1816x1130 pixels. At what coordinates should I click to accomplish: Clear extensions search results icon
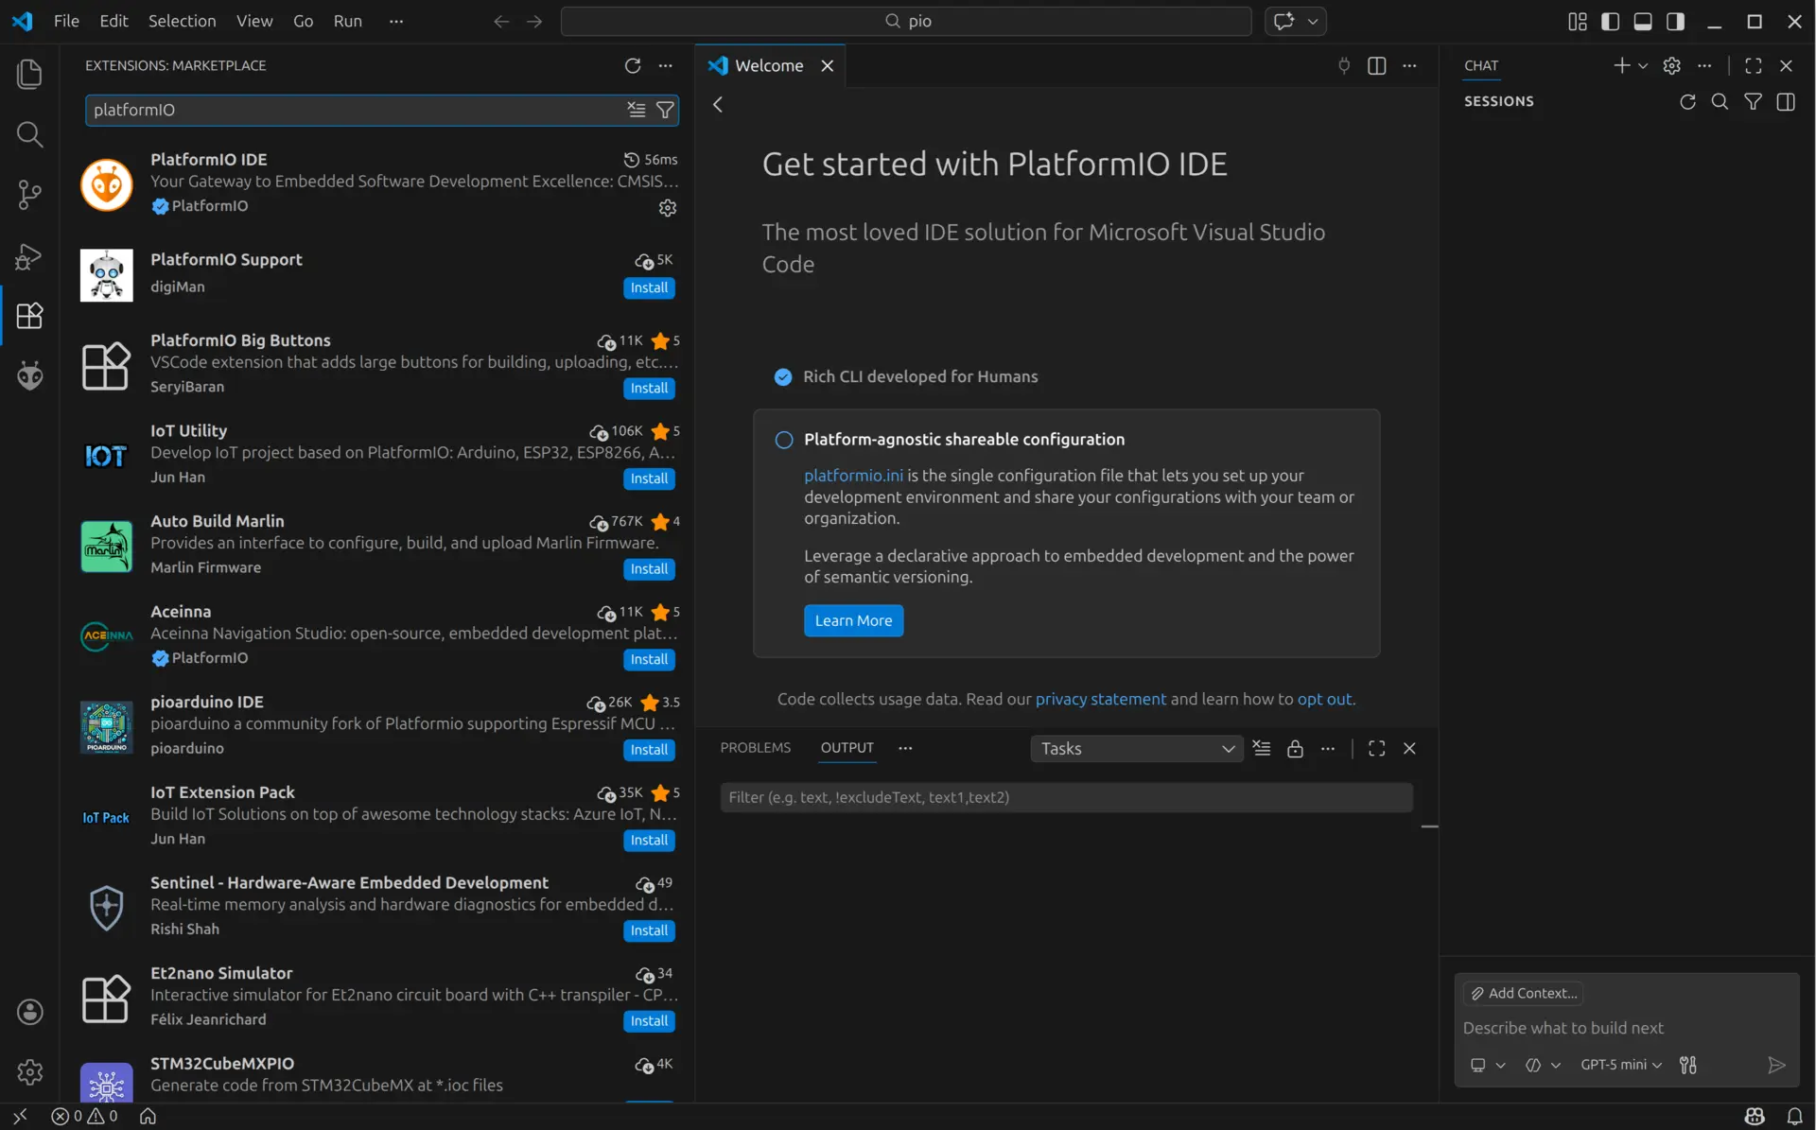pos(637,110)
